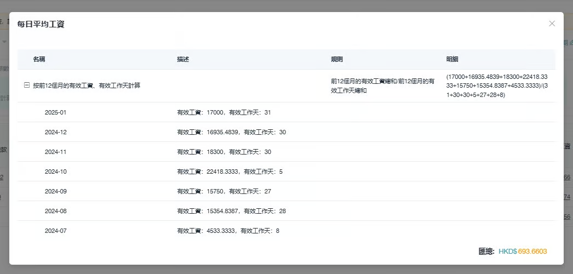The height and width of the screenshot is (274, 573).
Task: Click the 規則 column header
Action: [x=336, y=59]
